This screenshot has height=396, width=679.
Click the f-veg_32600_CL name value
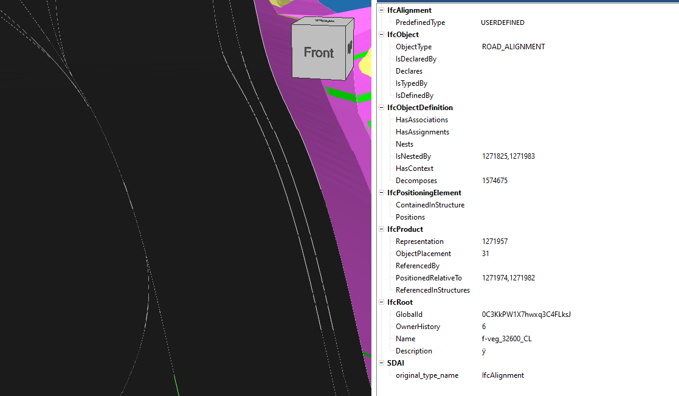point(506,339)
